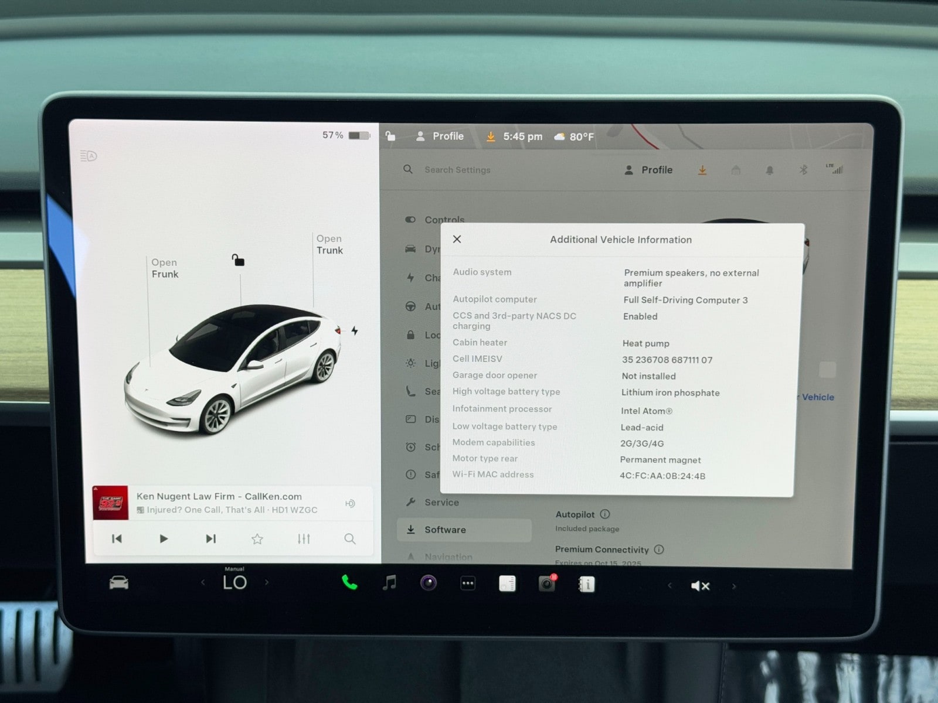This screenshot has width=938, height=703.
Task: Select Software in settings menu
Action: (445, 530)
